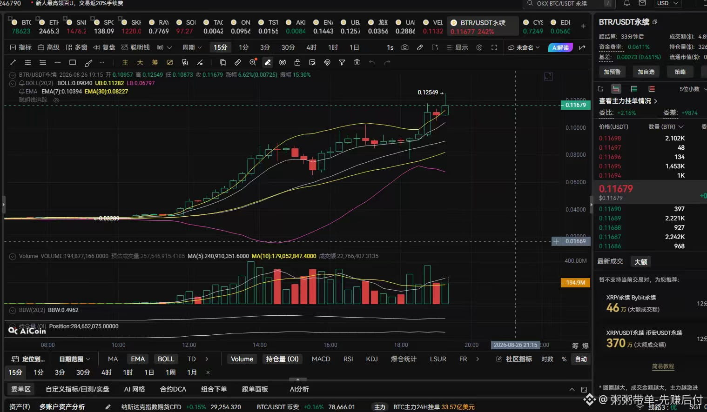Open the 未命名 layout dropdown
The height and width of the screenshot is (412, 707).
pos(524,47)
